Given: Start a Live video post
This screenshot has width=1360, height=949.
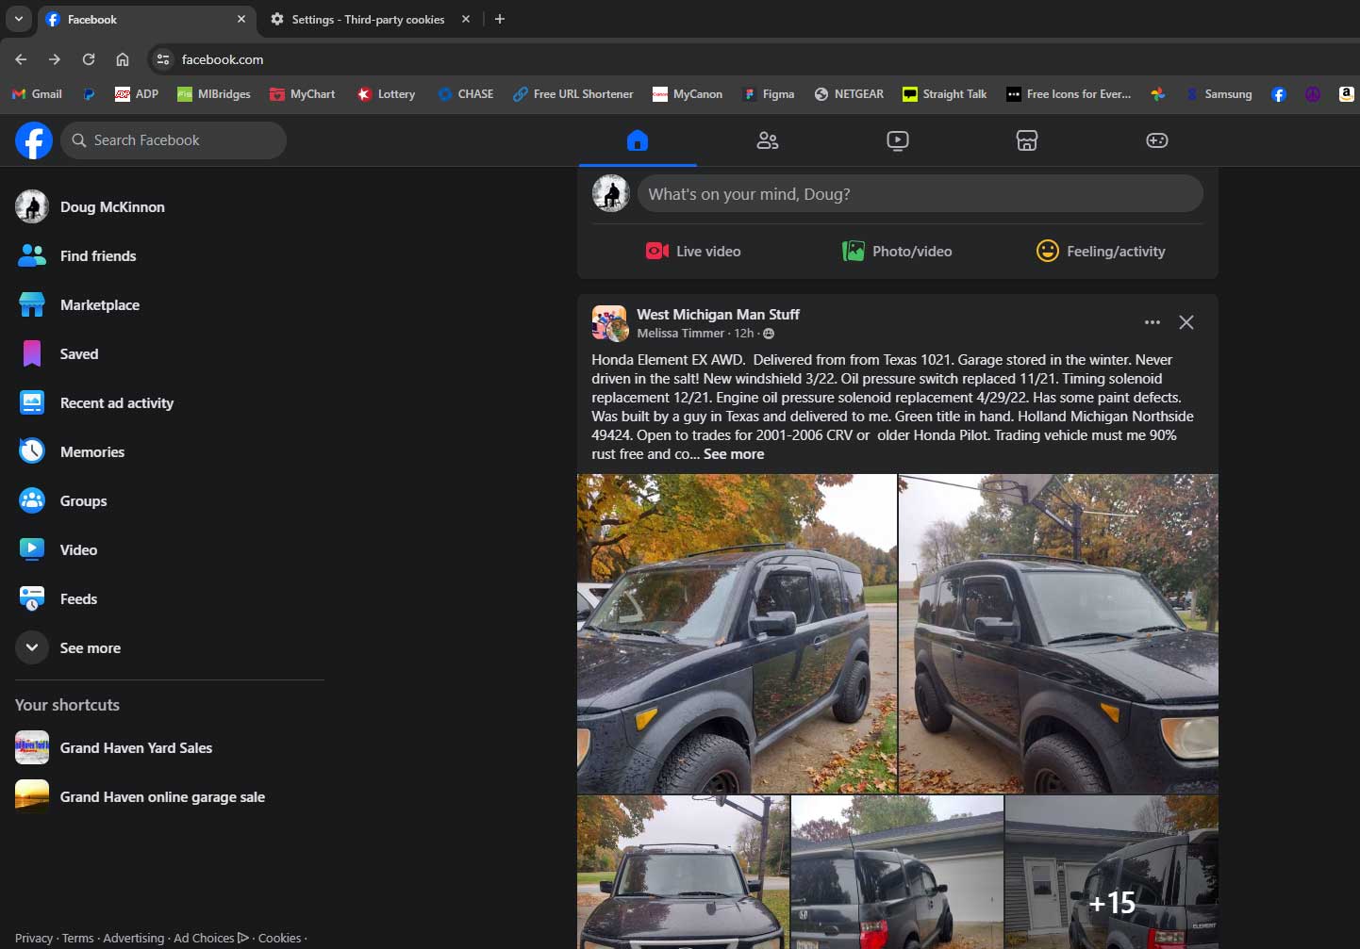Looking at the screenshot, I should point(693,252).
